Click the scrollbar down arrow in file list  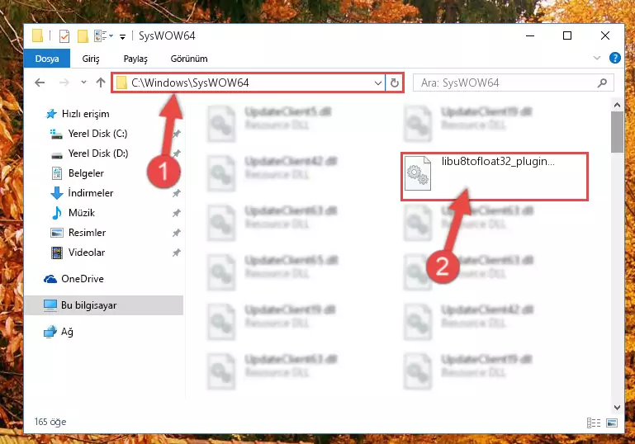pos(617,407)
